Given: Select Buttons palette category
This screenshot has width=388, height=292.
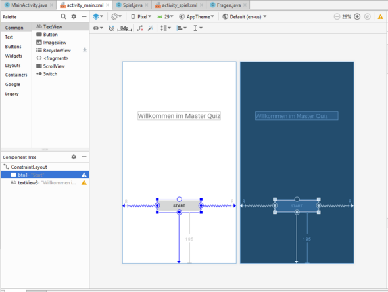Looking at the screenshot, I should point(16,47).
